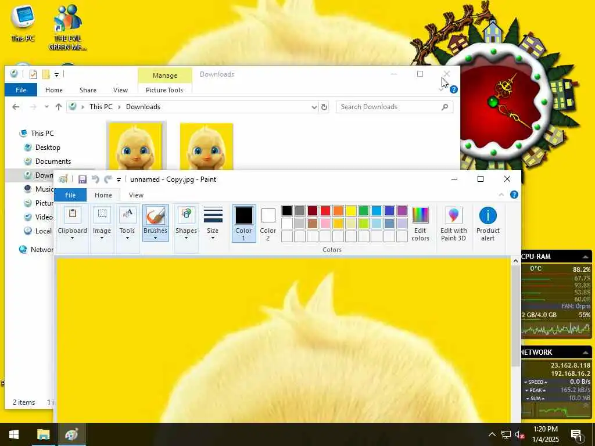The image size is (595, 446).
Task: Select This PC in Explorer's navigation tree
Action: click(x=42, y=133)
